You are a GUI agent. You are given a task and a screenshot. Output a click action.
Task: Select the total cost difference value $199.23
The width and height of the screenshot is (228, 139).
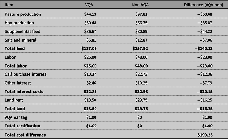tap(214, 135)
